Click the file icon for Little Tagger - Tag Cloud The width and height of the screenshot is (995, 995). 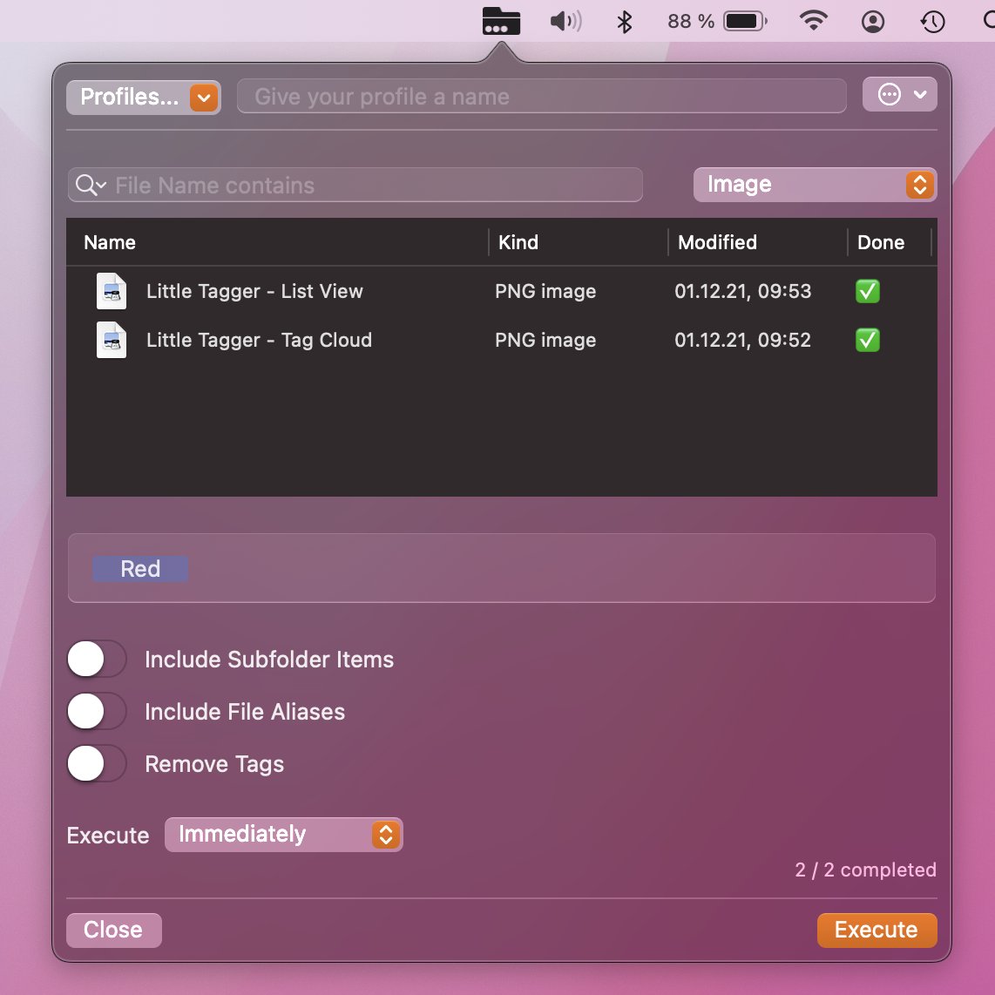pyautogui.click(x=111, y=340)
